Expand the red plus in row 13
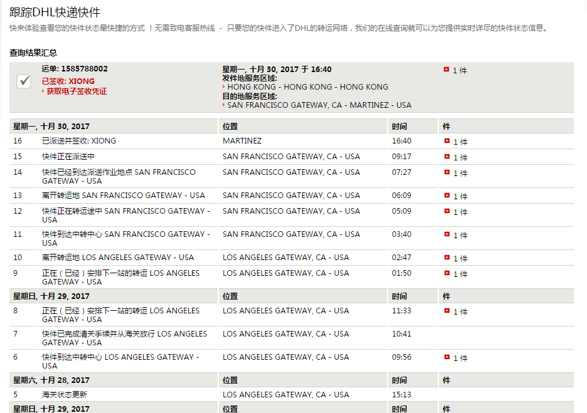This screenshot has width=587, height=413. (447, 196)
